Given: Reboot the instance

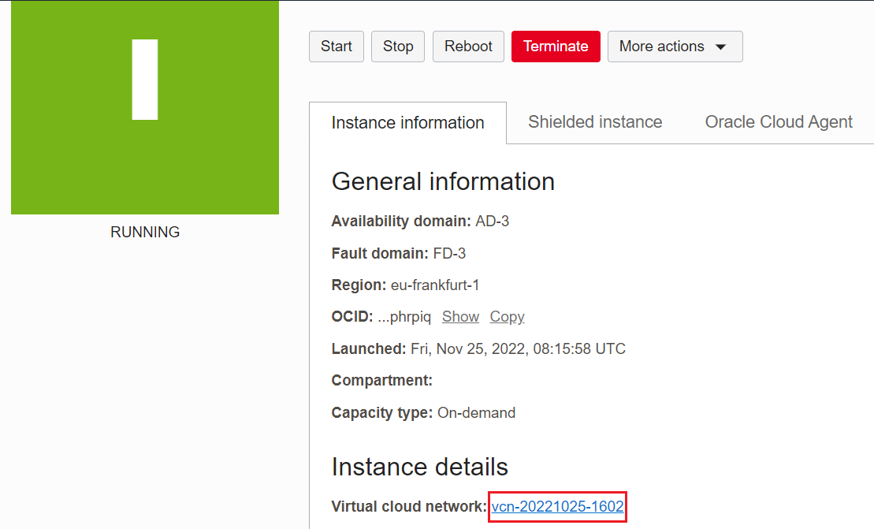Looking at the screenshot, I should click(x=468, y=47).
